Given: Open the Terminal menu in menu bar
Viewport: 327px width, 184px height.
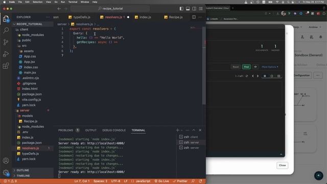Looking at the screenshot, I should (x=73, y=2).
